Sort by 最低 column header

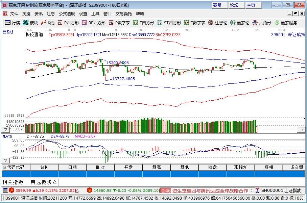pyautogui.click(x=185, y=167)
